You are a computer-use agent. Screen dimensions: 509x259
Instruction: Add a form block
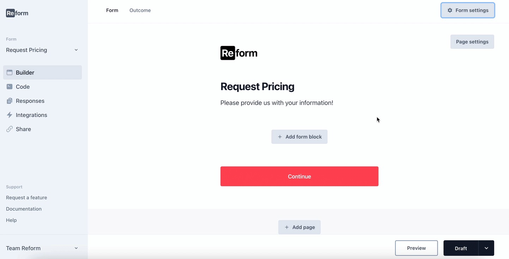(x=299, y=137)
